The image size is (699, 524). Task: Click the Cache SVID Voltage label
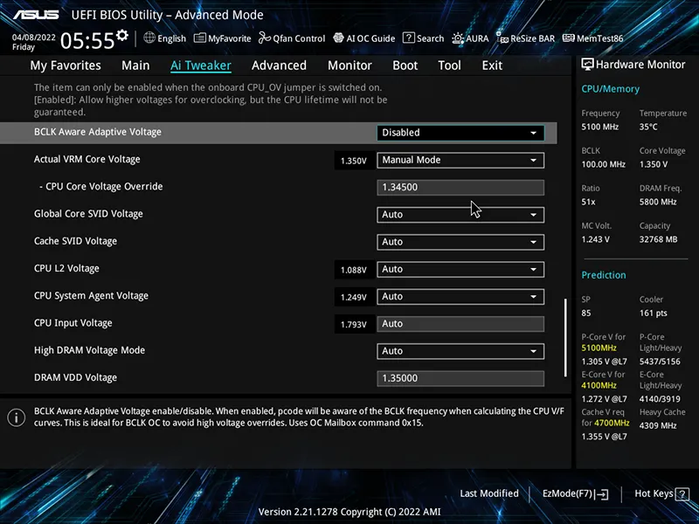coord(75,241)
